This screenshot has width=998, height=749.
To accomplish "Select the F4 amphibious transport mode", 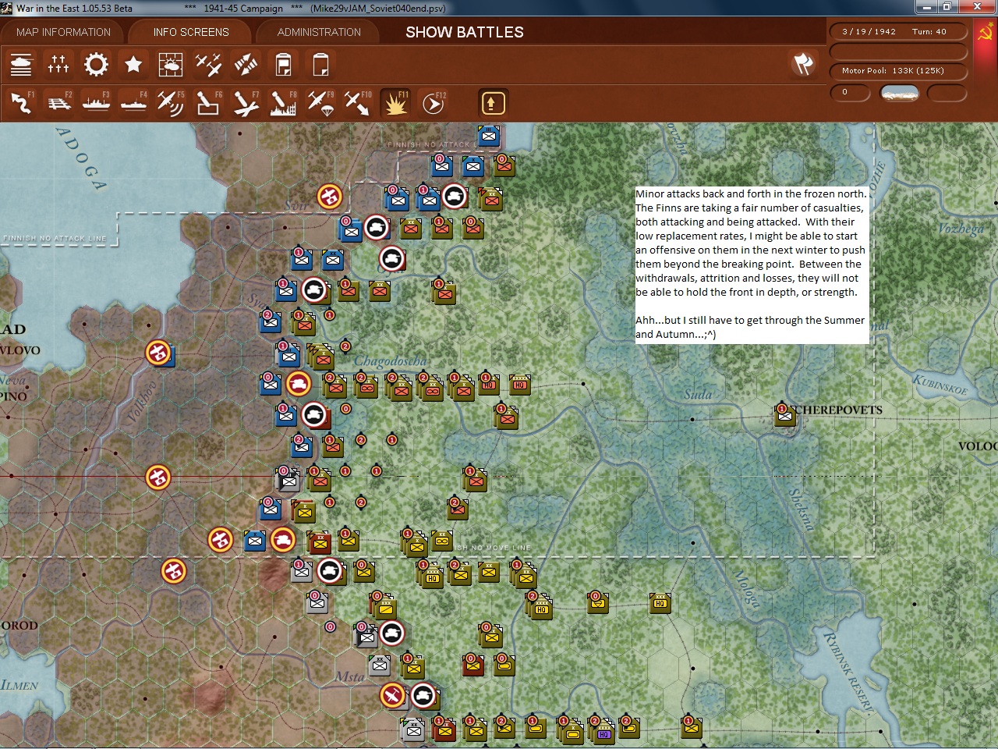I will click(133, 103).
